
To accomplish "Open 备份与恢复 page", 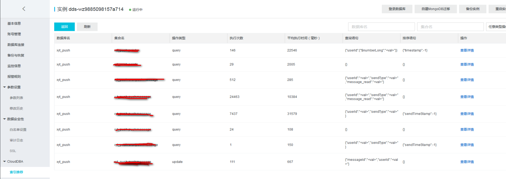I will (x=16, y=55).
